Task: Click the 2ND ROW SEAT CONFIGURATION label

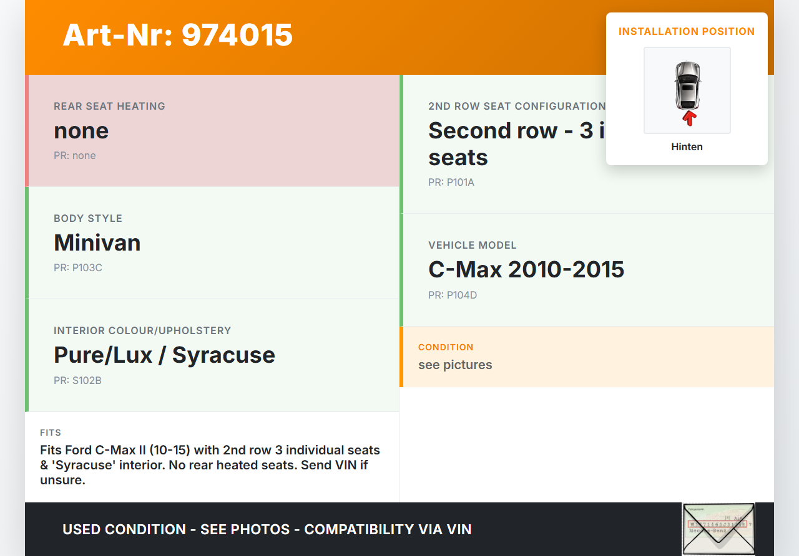Action: (x=517, y=106)
